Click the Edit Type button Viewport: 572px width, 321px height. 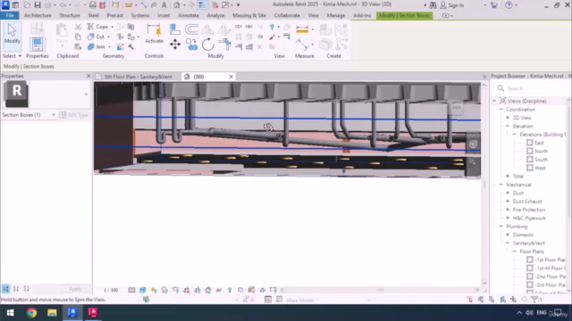coord(74,115)
